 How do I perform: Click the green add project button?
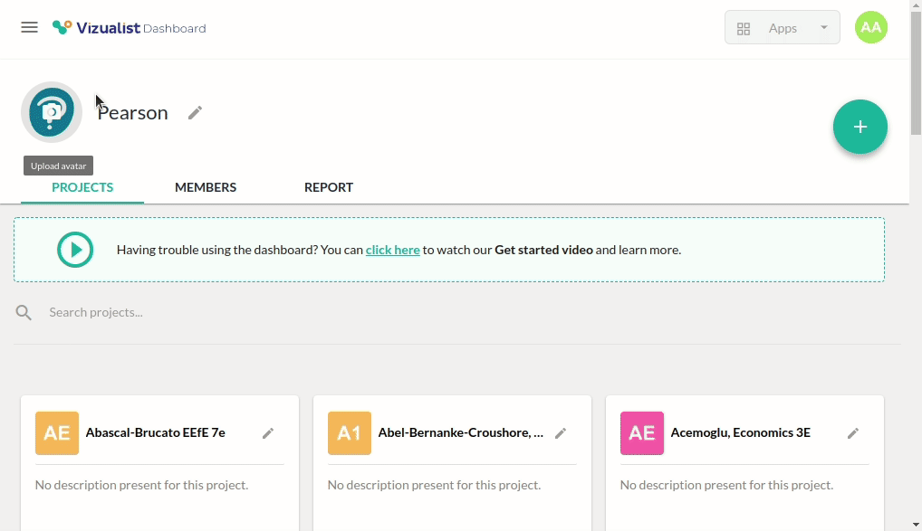pos(860,127)
